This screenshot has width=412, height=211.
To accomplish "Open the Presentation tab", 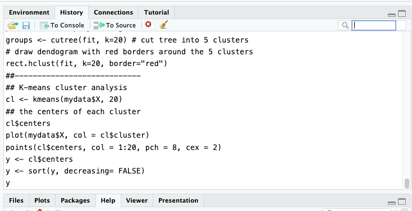I will pos(178,200).
